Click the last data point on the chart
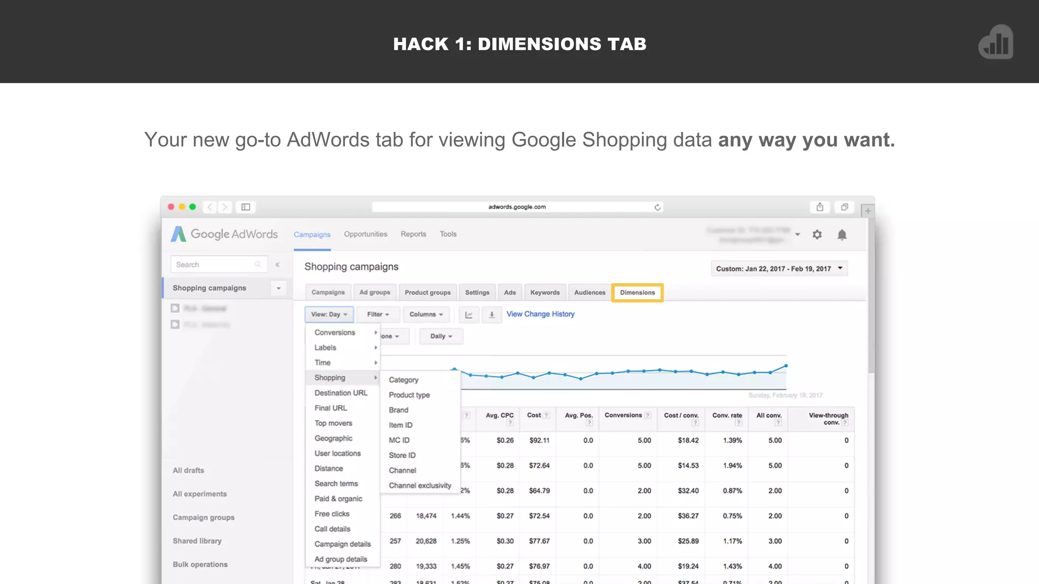The height and width of the screenshot is (584, 1039). pos(786,366)
